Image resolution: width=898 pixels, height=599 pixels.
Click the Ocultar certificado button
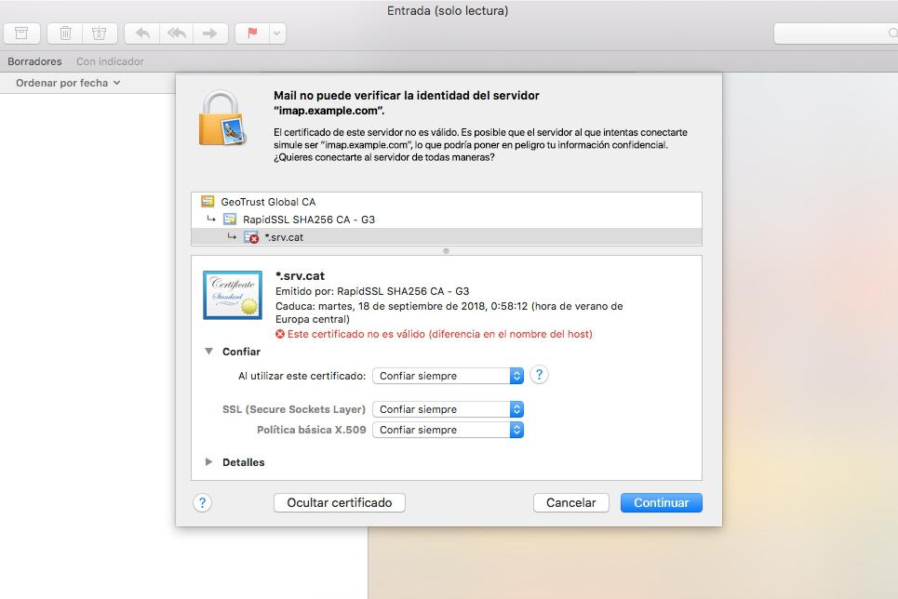point(339,502)
